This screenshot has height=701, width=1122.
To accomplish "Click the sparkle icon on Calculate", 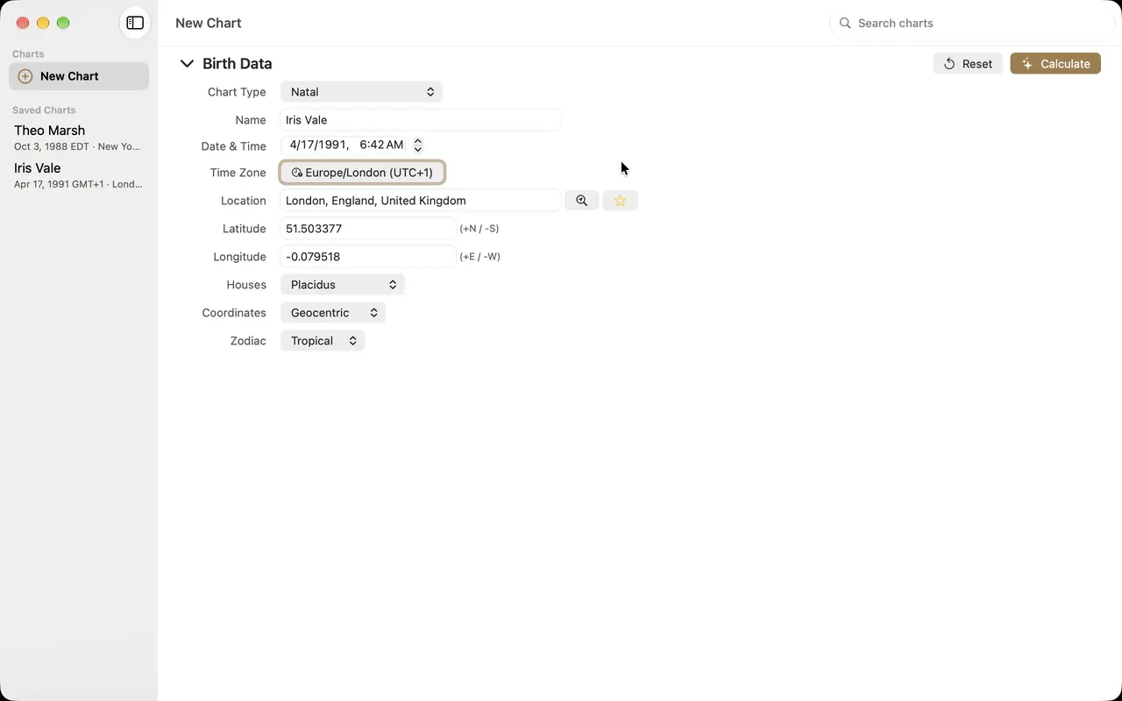I will coord(1027,64).
